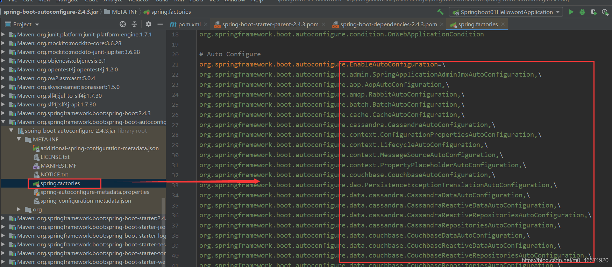Screen dimensions: 612x267
Task: Click the additional-spring-configuration-metadata.json file icon
Action: click(36, 148)
